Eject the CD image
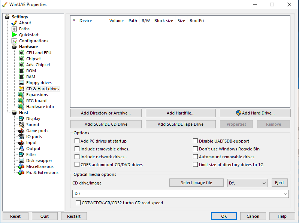This screenshot has height=223, width=299. [280, 183]
